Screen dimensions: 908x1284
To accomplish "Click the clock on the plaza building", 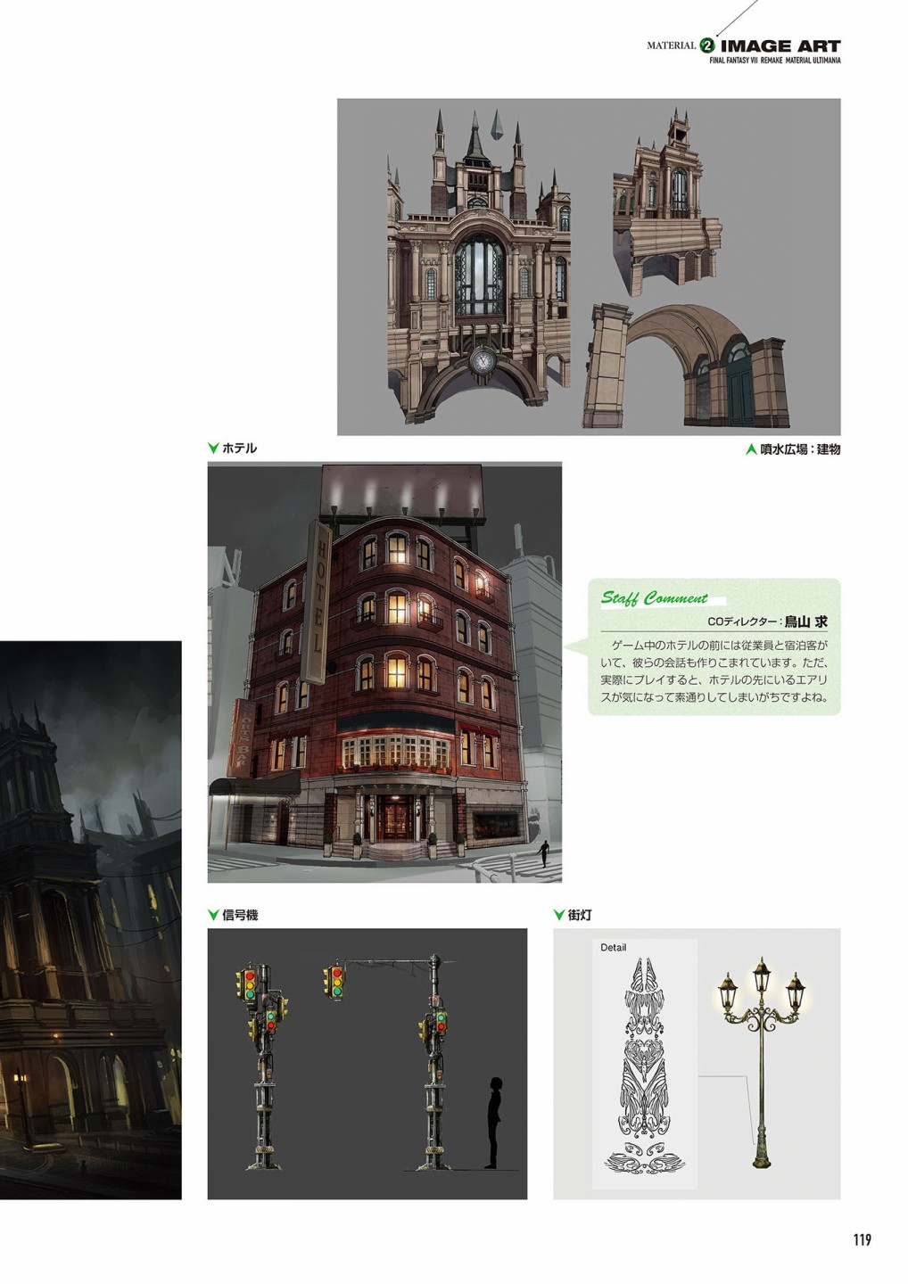I will click(x=483, y=361).
